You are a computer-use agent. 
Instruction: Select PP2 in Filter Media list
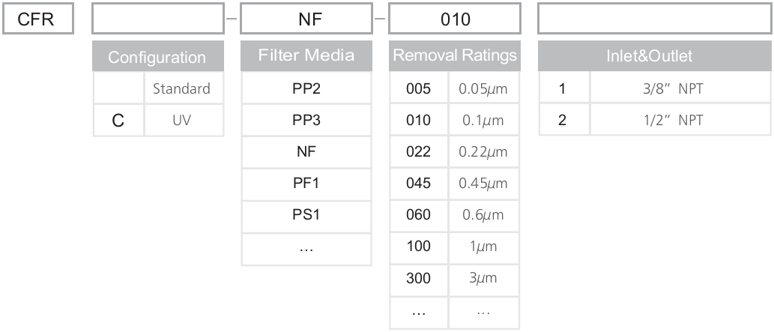tap(306, 88)
